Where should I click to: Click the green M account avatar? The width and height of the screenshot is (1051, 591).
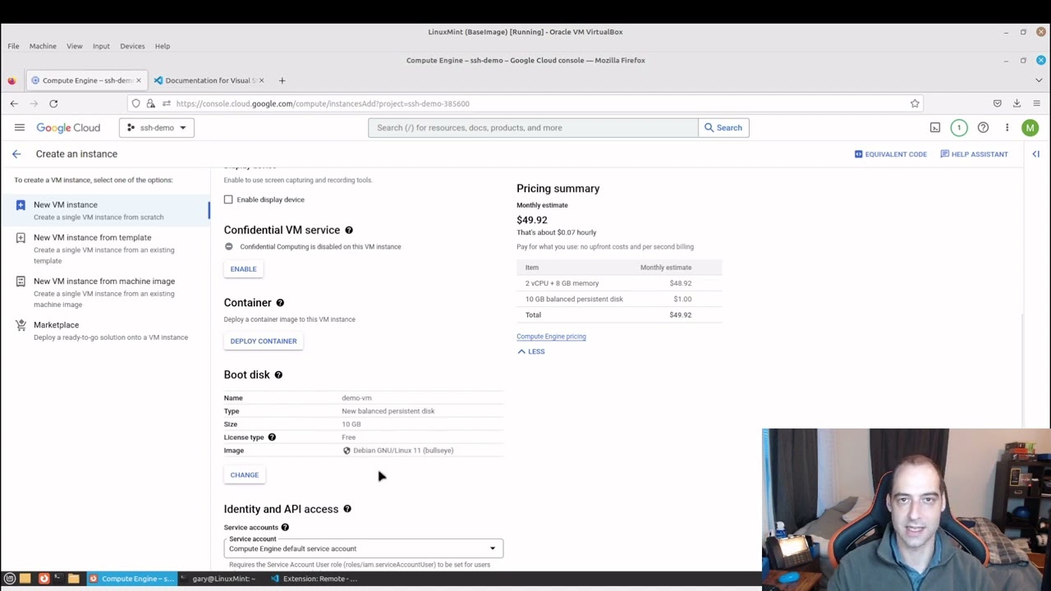click(x=1030, y=128)
